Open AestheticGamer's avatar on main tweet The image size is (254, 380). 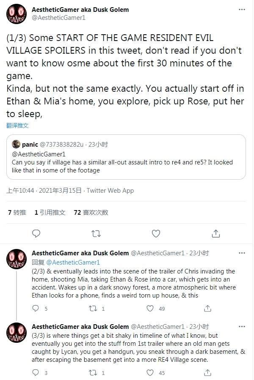(x=17, y=14)
